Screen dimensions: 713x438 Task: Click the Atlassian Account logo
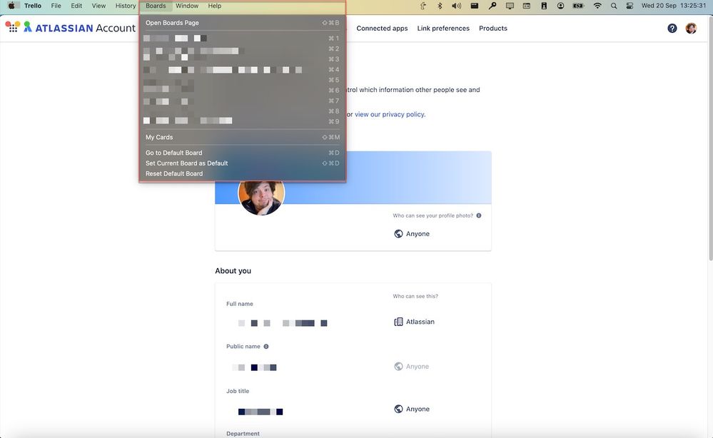click(79, 28)
